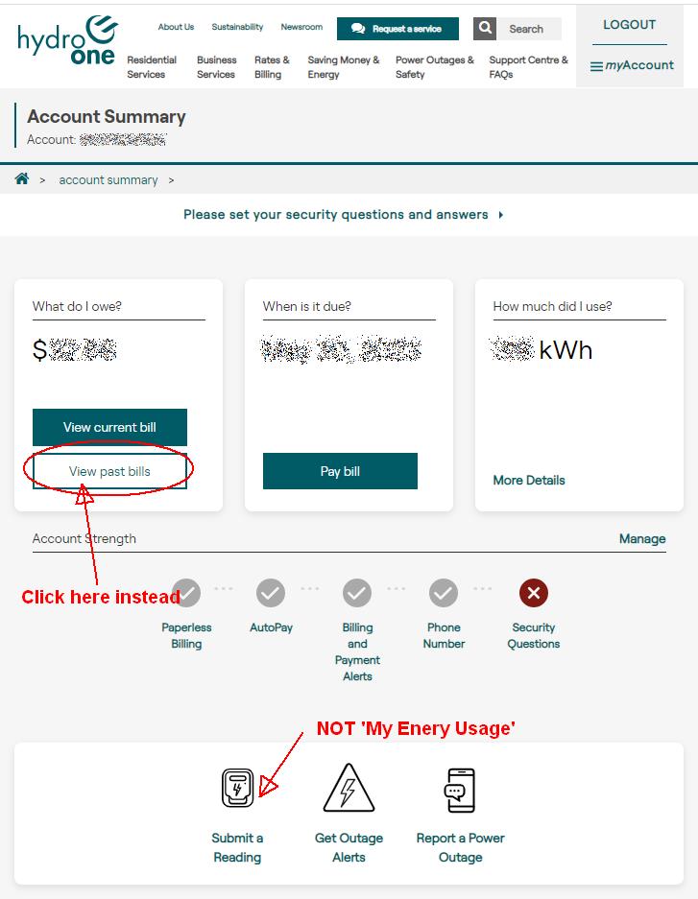Viewport: 698px width, 899px height.
Task: Open the home icon in breadcrumb
Action: 22,178
